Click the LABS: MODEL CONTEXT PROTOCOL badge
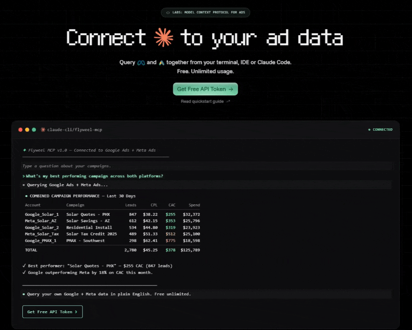This screenshot has height=330, width=412. [205, 12]
